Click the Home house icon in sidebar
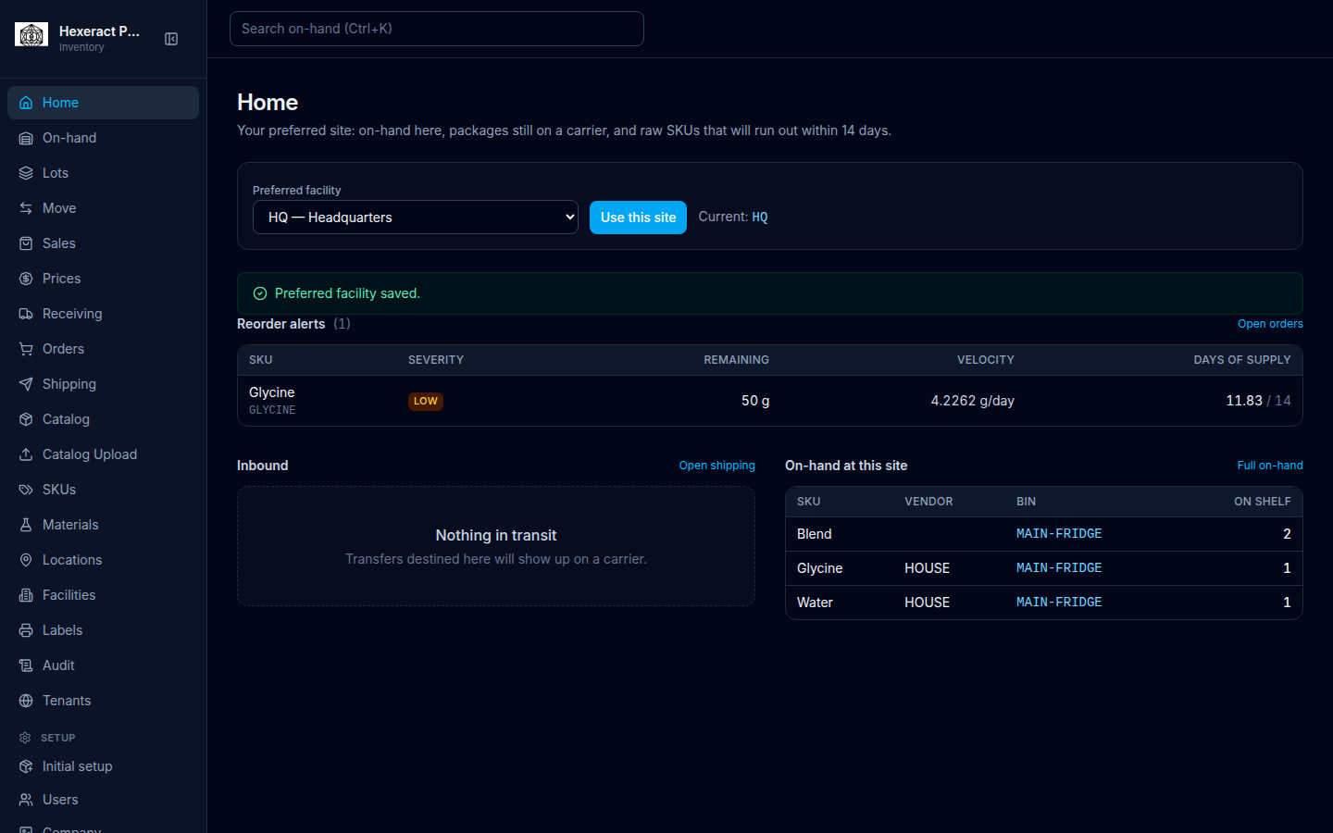 (26, 103)
